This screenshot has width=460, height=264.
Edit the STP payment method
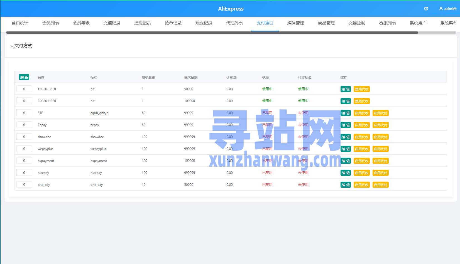[346, 113]
